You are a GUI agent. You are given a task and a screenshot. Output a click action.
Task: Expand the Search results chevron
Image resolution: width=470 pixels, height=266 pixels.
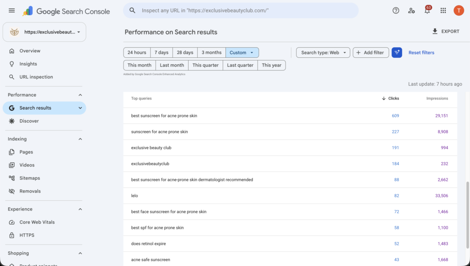80,108
